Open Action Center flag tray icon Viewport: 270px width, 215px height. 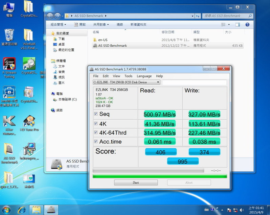229,210
